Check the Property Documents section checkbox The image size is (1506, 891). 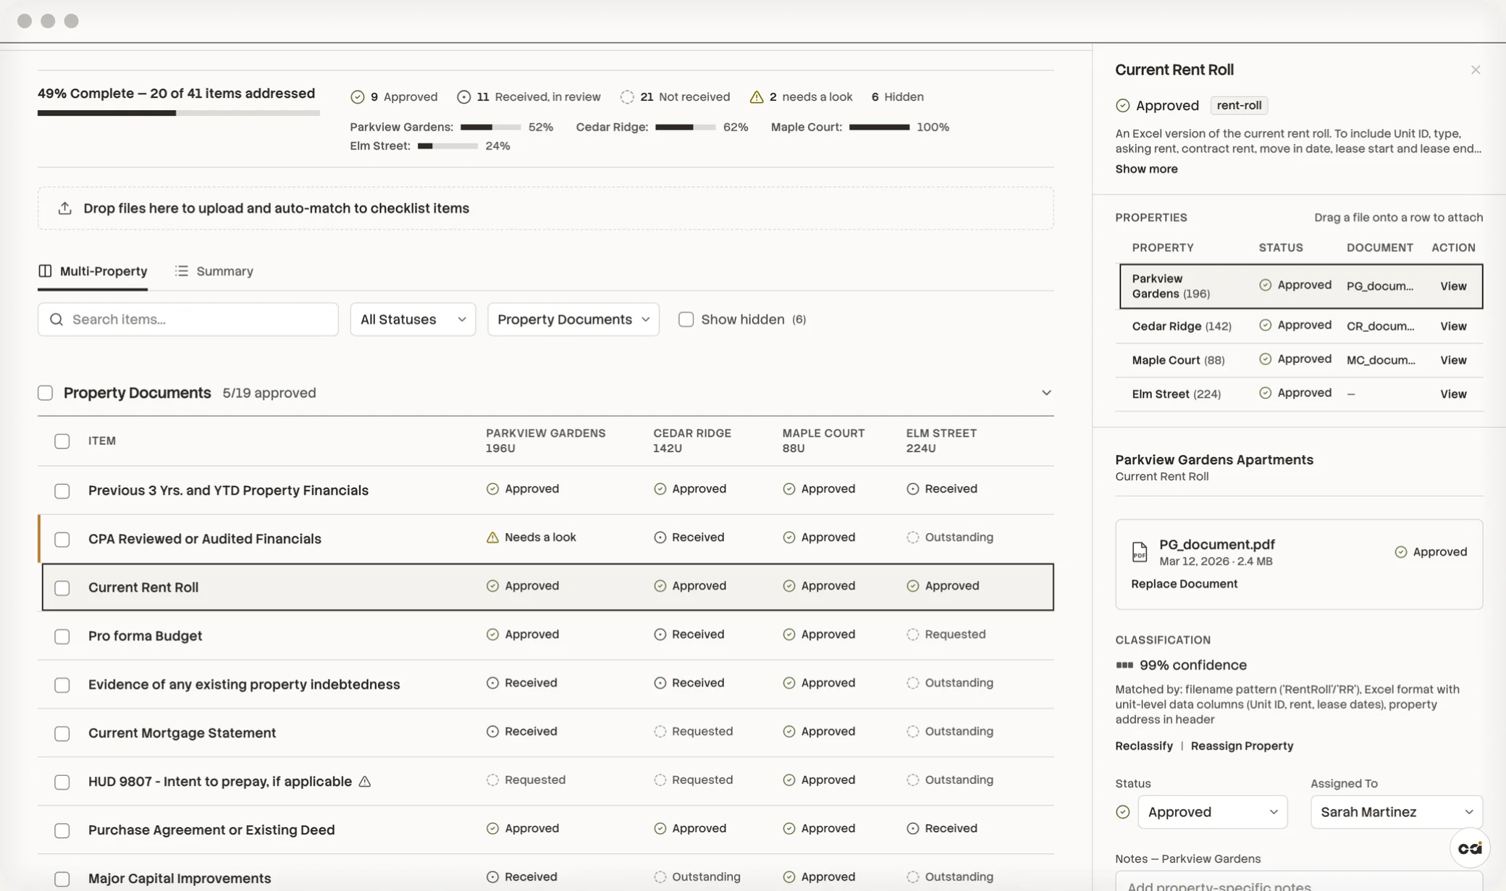pos(46,393)
